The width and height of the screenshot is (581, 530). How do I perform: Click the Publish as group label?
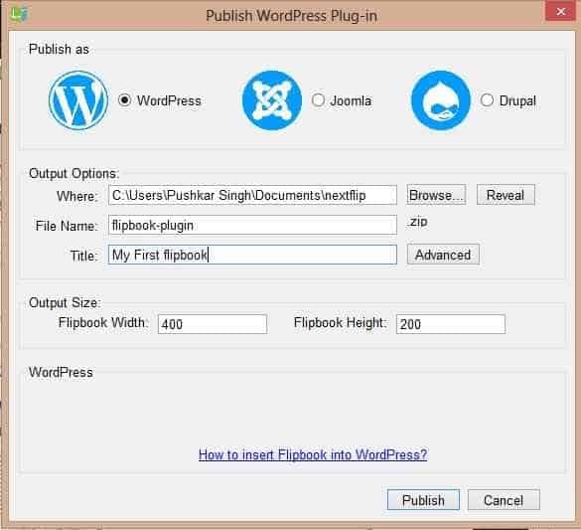[x=59, y=49]
